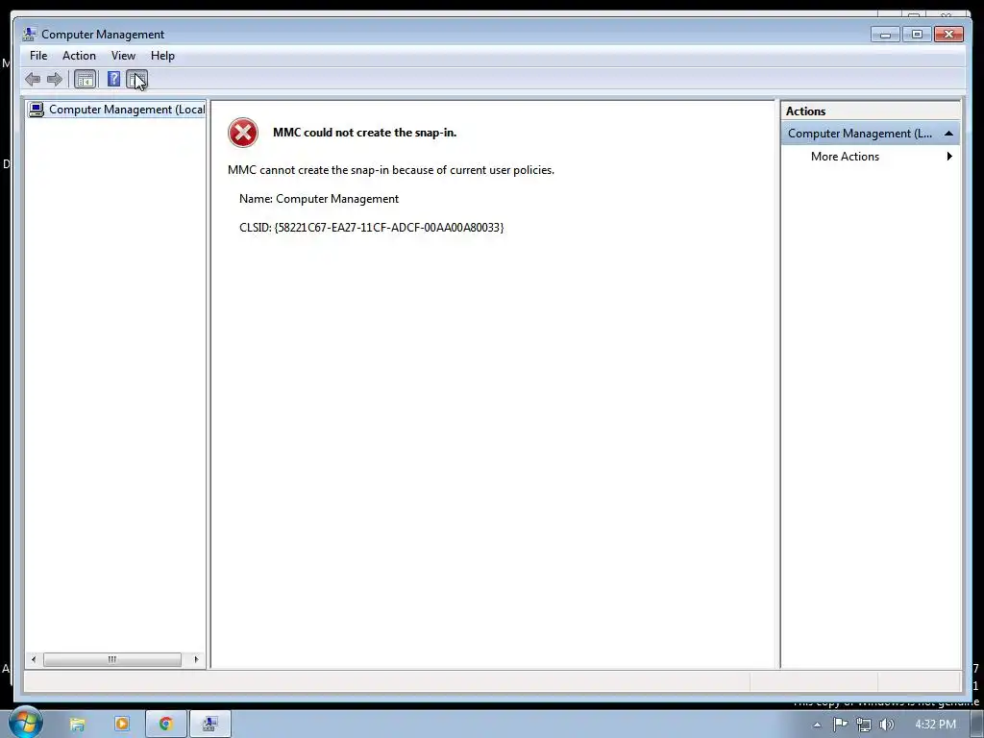
Task: Minimize the Computer Management window
Action: pyautogui.click(x=885, y=34)
